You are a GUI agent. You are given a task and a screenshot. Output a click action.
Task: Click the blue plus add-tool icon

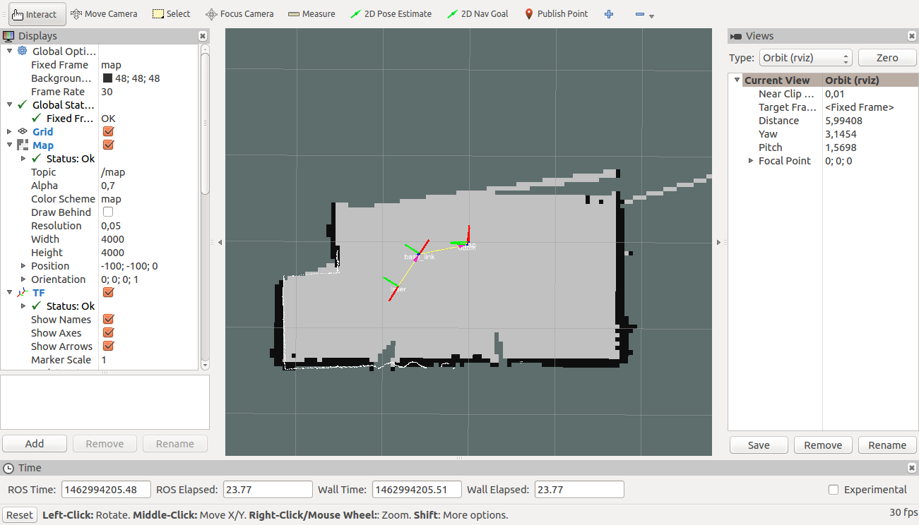tap(609, 14)
